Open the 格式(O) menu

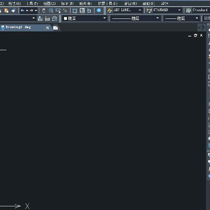point(15,3)
